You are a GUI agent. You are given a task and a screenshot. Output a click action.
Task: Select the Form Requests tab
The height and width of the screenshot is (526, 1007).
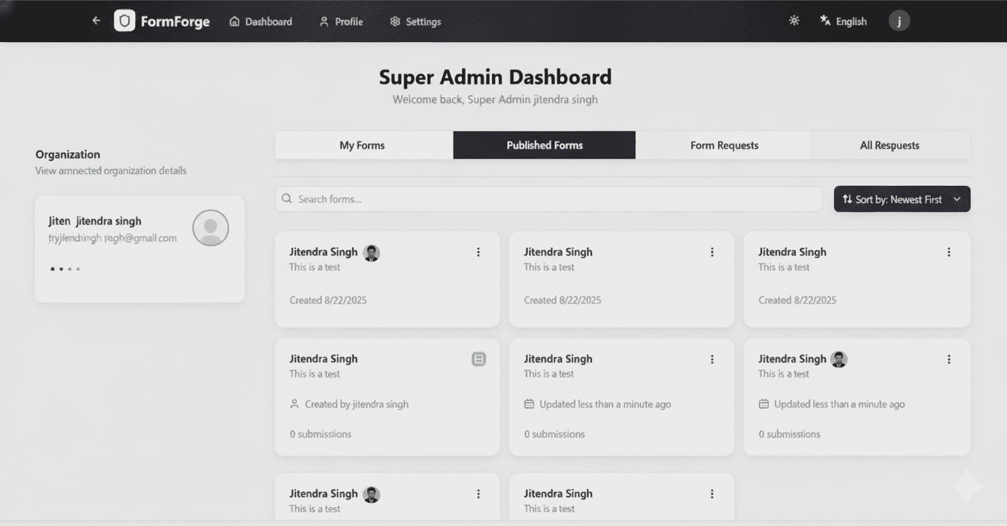[x=724, y=145]
